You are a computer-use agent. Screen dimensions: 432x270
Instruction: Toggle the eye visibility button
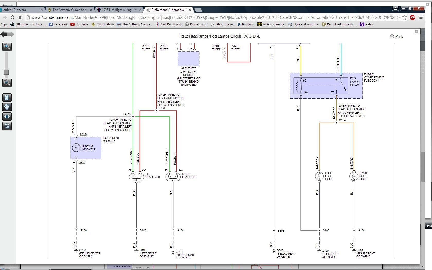(x=7, y=116)
